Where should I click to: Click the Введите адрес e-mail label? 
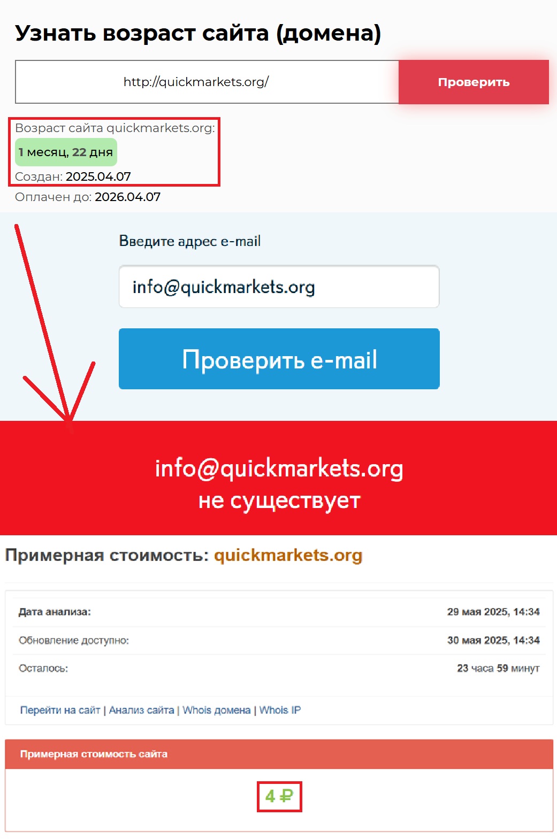pyautogui.click(x=190, y=241)
